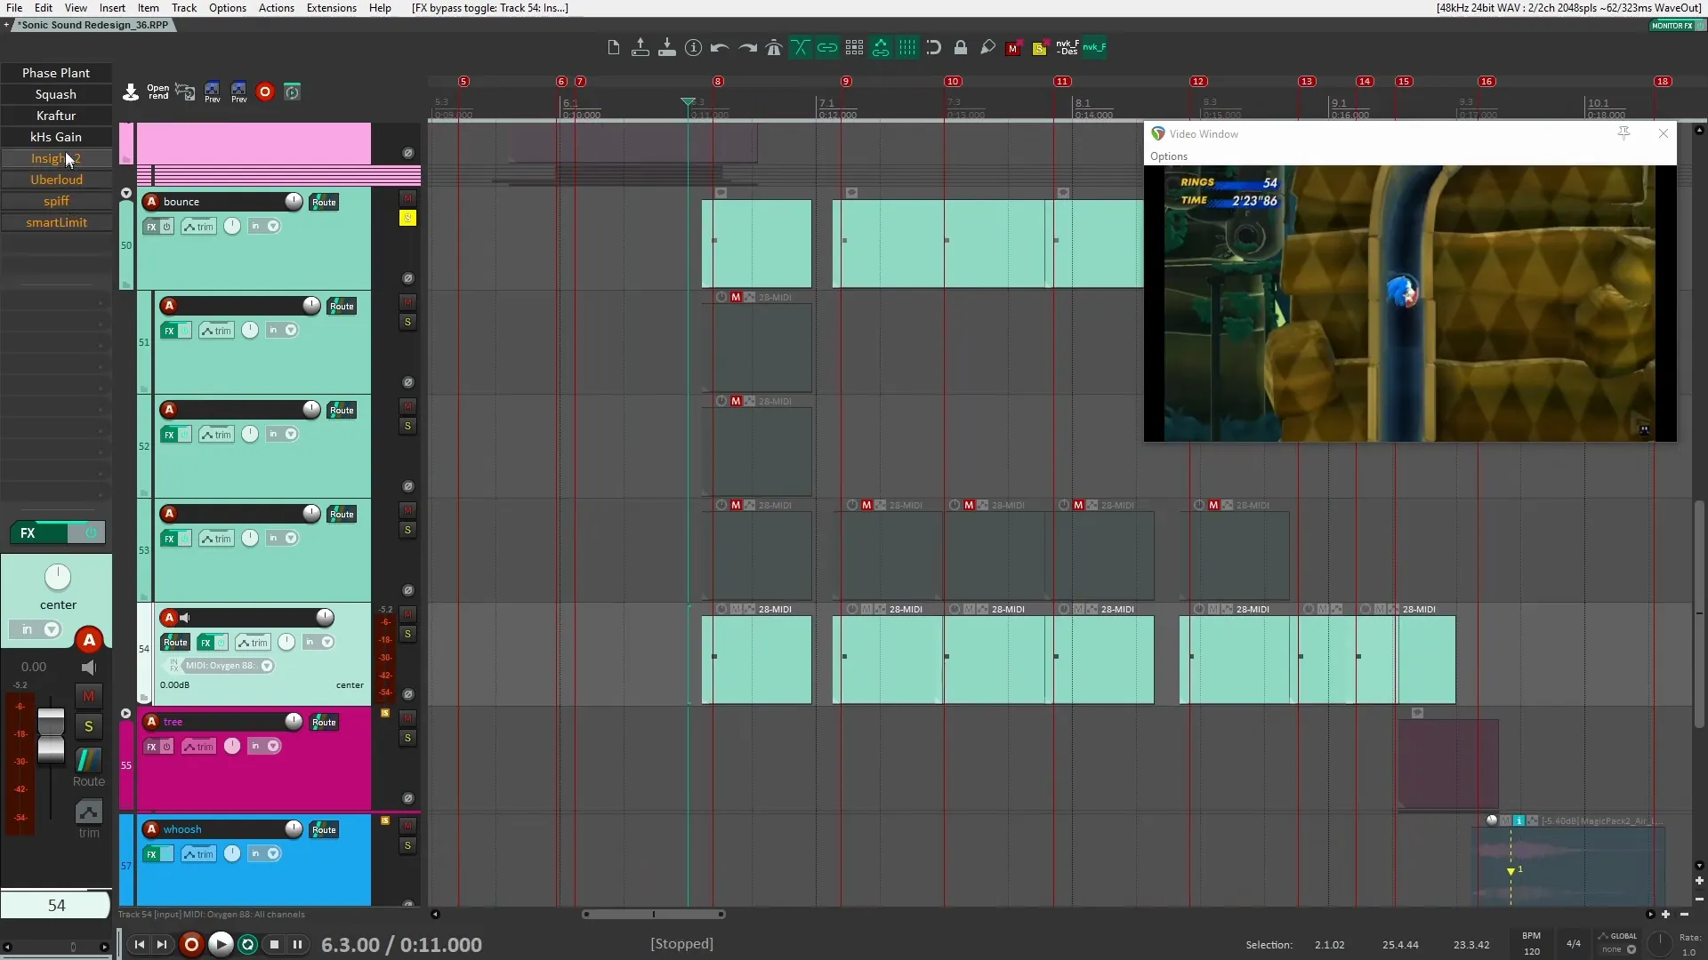Open the inspector input dropdown
The height and width of the screenshot is (960, 1708).
click(52, 629)
